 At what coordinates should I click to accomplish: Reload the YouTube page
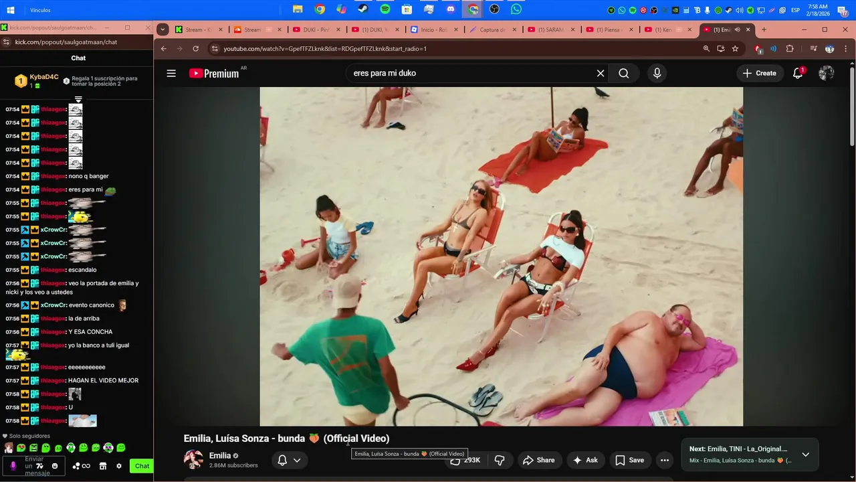tap(195, 49)
